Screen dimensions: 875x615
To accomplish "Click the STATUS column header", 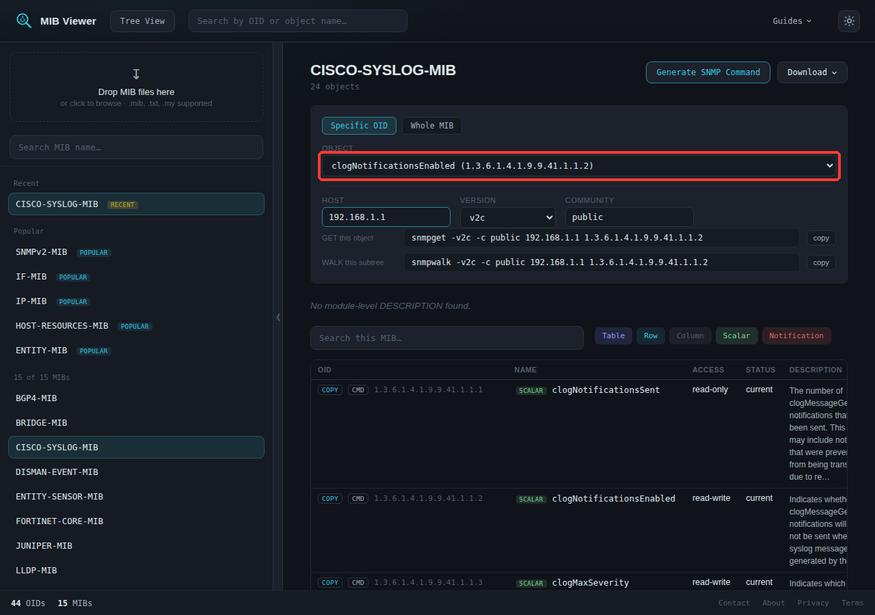I will coord(761,370).
